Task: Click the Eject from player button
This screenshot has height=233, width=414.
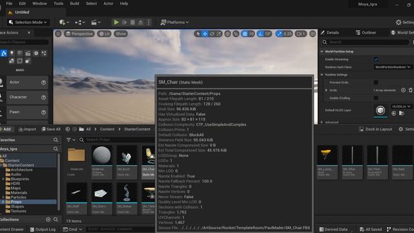Action: point(140,23)
